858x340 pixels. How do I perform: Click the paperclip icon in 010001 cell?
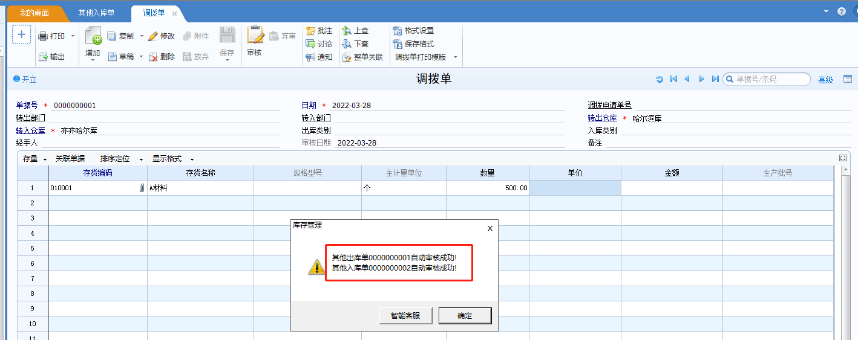142,188
